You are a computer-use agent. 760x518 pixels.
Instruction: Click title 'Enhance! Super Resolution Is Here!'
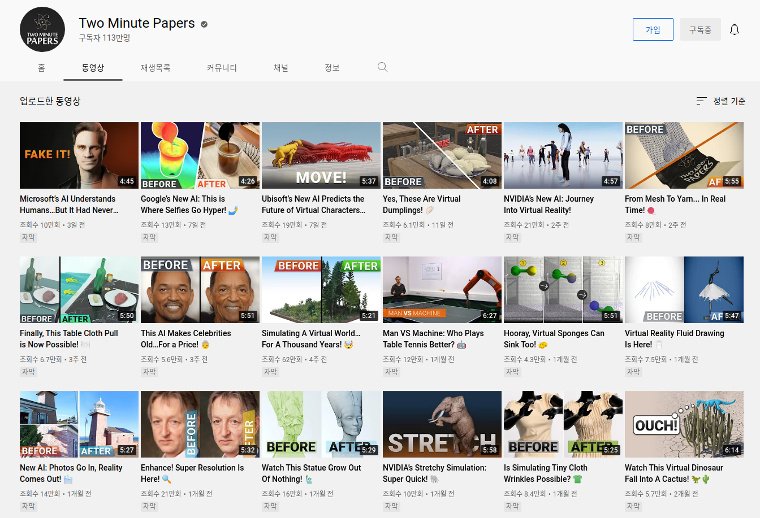[x=192, y=473]
